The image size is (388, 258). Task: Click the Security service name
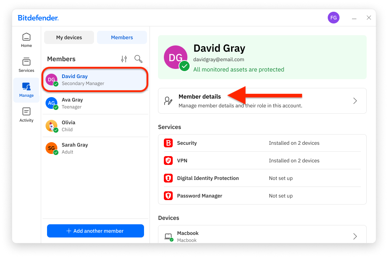[187, 143]
